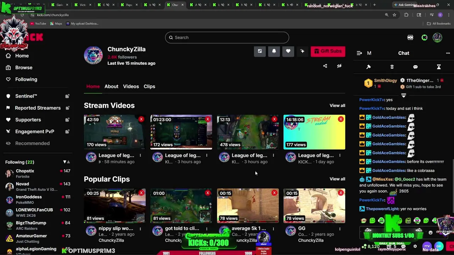Click the Kick search field
454x255 pixels.
pyautogui.click(x=227, y=38)
